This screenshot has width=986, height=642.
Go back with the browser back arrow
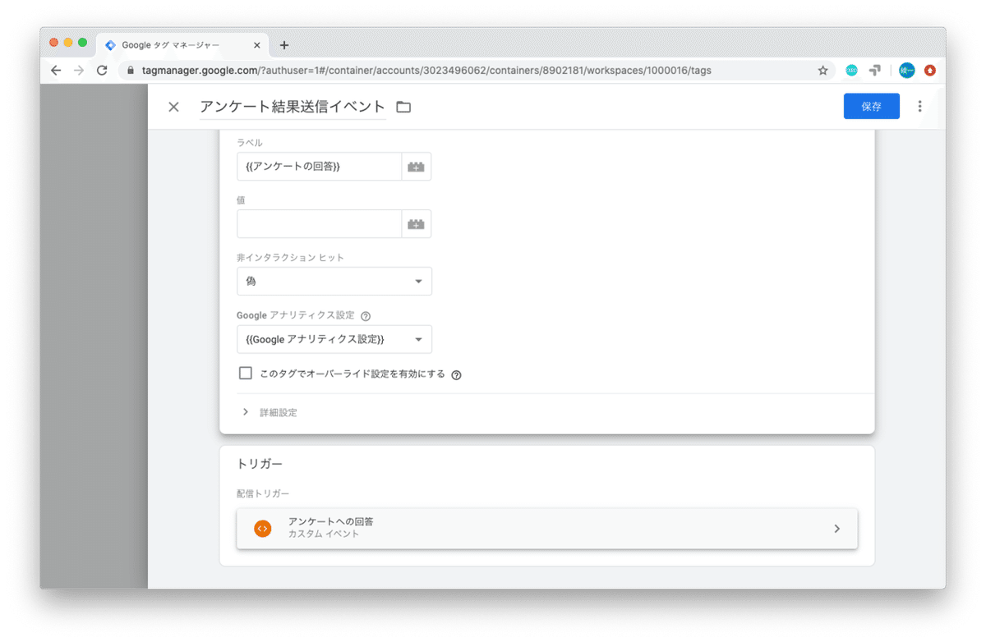[x=56, y=71]
